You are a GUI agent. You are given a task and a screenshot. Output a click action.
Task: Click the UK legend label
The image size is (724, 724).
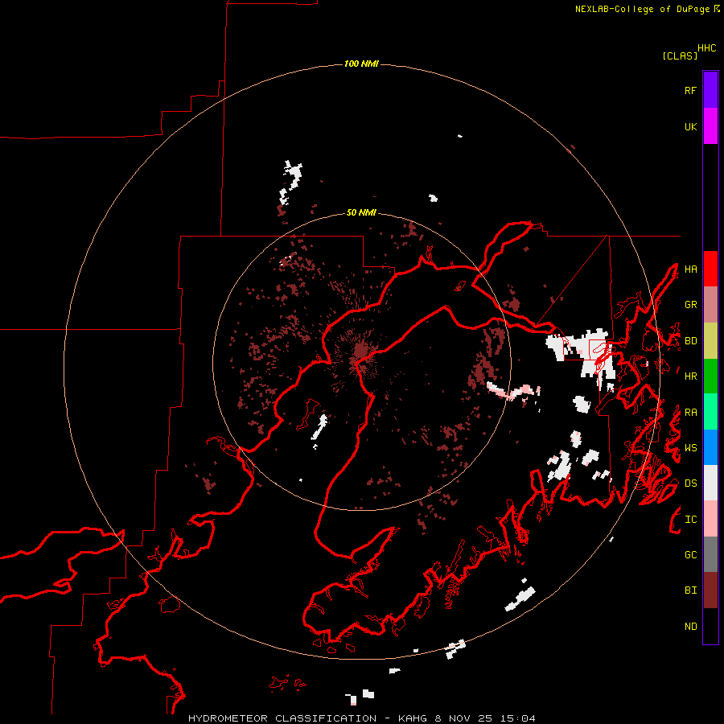click(x=690, y=126)
